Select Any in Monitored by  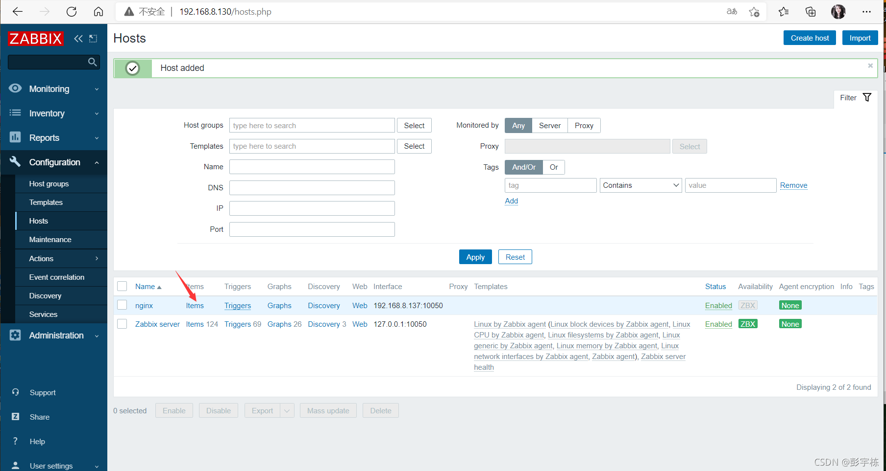pos(518,126)
